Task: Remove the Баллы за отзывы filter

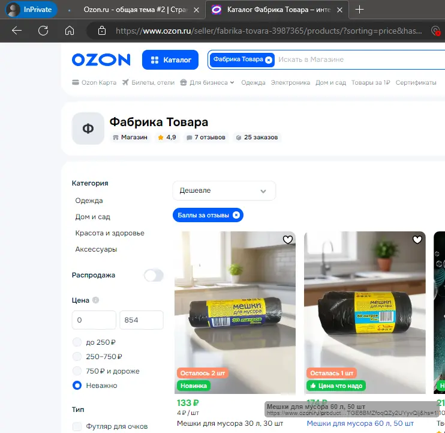Action: pos(236,215)
